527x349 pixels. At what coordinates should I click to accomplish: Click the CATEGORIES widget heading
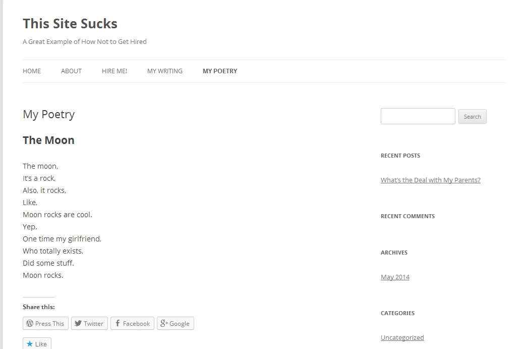(397, 313)
